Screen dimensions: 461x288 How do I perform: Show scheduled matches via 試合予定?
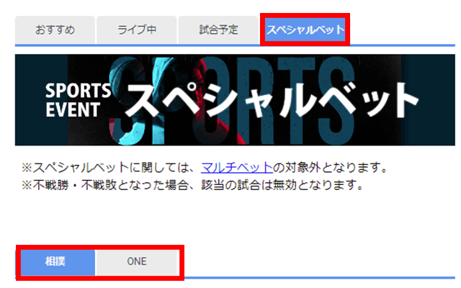pyautogui.click(x=218, y=30)
